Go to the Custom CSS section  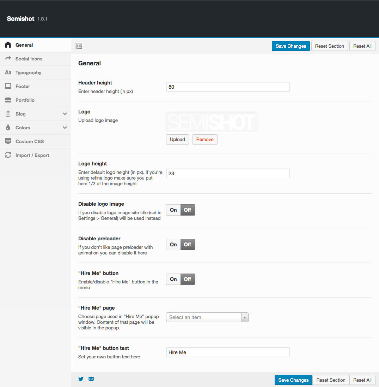tap(30, 141)
